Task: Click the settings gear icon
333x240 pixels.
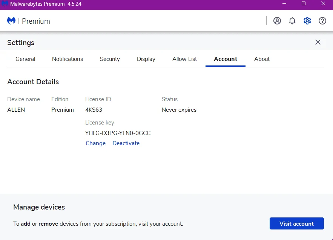Action: coord(307,21)
